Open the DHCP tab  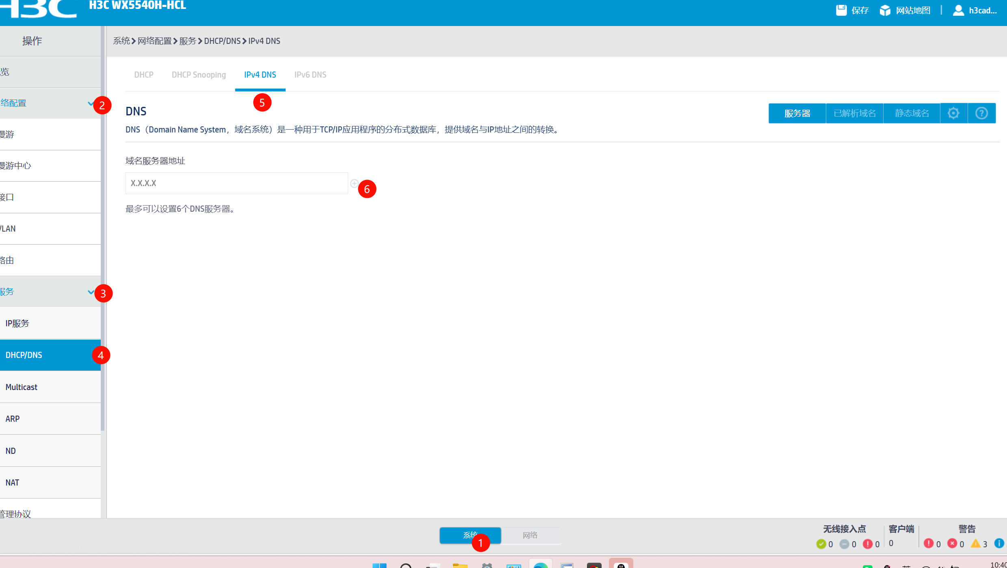(x=144, y=75)
